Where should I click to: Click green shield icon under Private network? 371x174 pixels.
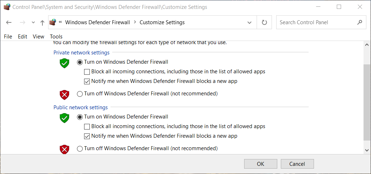[x=65, y=63]
